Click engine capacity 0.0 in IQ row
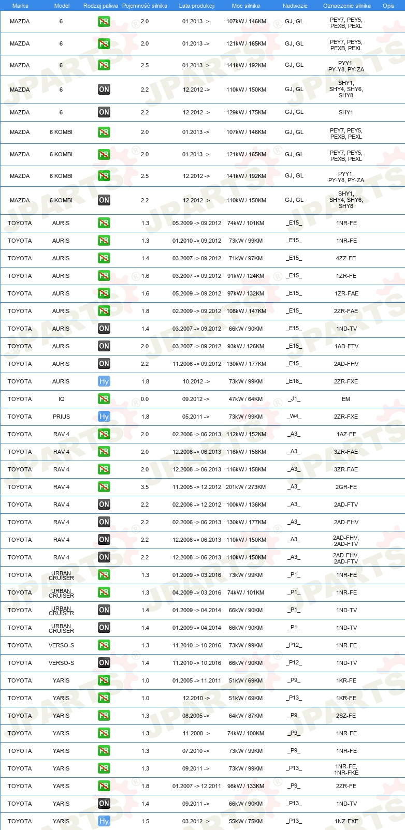 pyautogui.click(x=145, y=399)
